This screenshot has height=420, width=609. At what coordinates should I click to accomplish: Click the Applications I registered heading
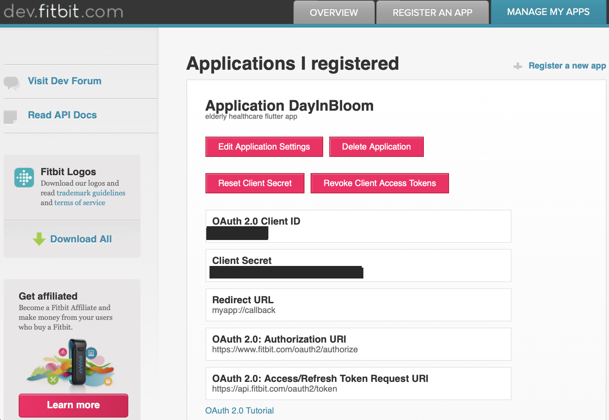tap(293, 64)
